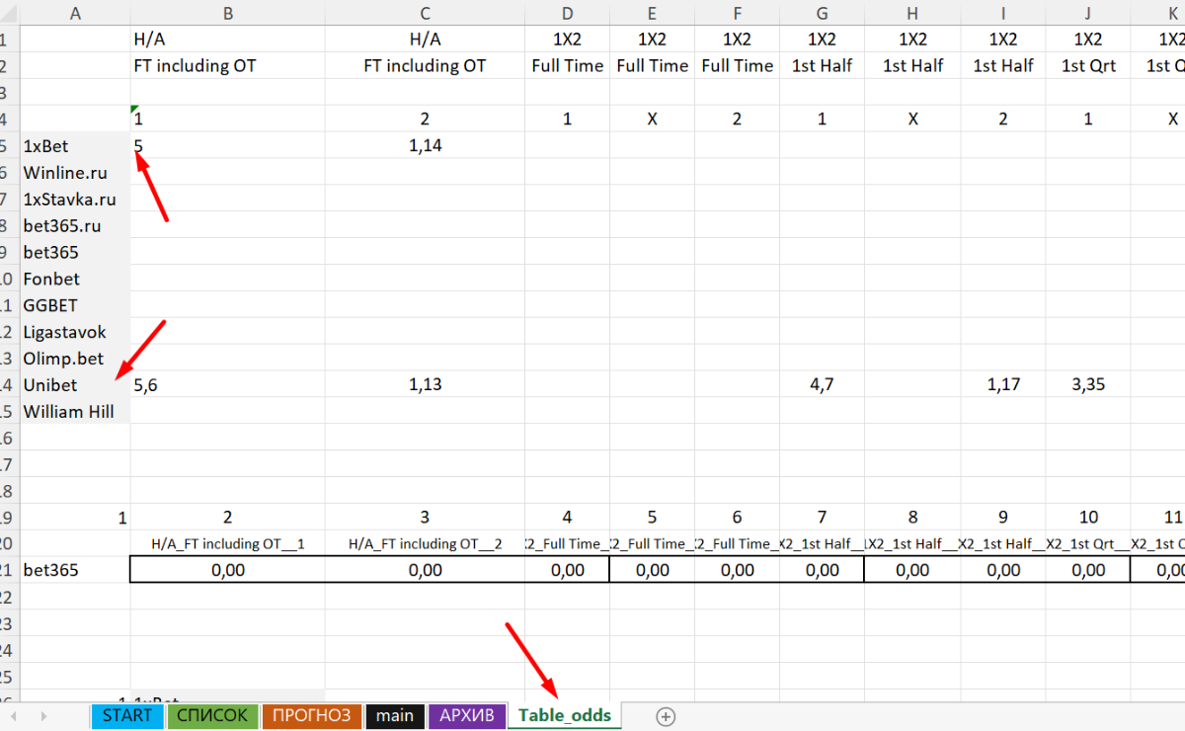Click the column H header
Image resolution: width=1185 pixels, height=731 pixels.
click(912, 11)
